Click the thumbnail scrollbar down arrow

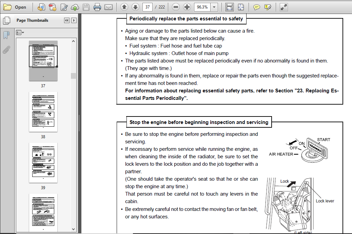point(73,229)
